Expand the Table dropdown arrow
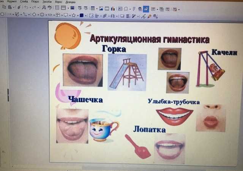This screenshot has height=171, width=243. tap(97, 9)
